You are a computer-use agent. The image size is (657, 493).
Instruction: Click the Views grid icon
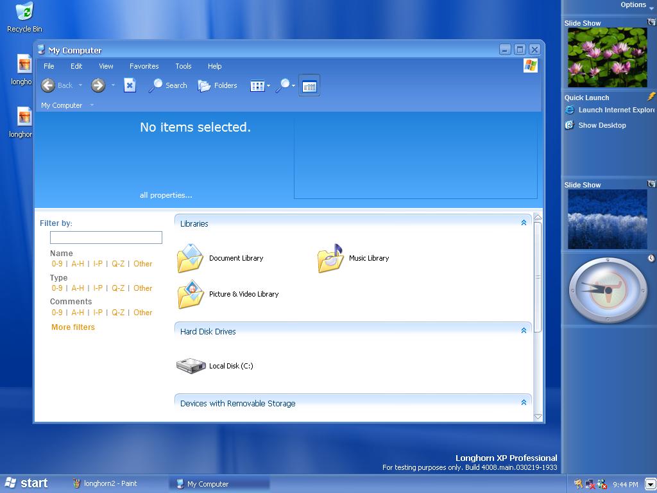click(257, 86)
